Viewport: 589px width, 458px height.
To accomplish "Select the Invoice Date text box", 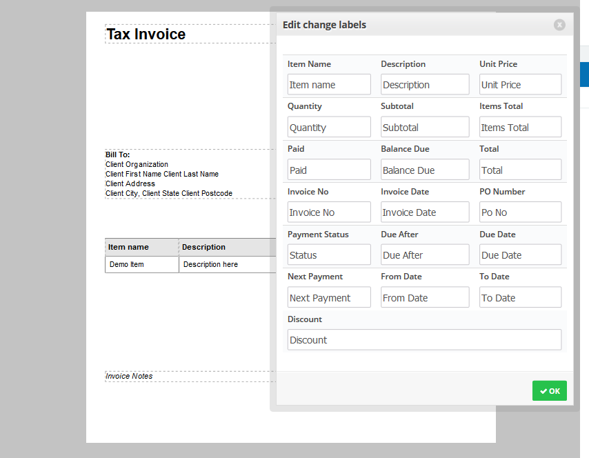I will pyautogui.click(x=425, y=212).
